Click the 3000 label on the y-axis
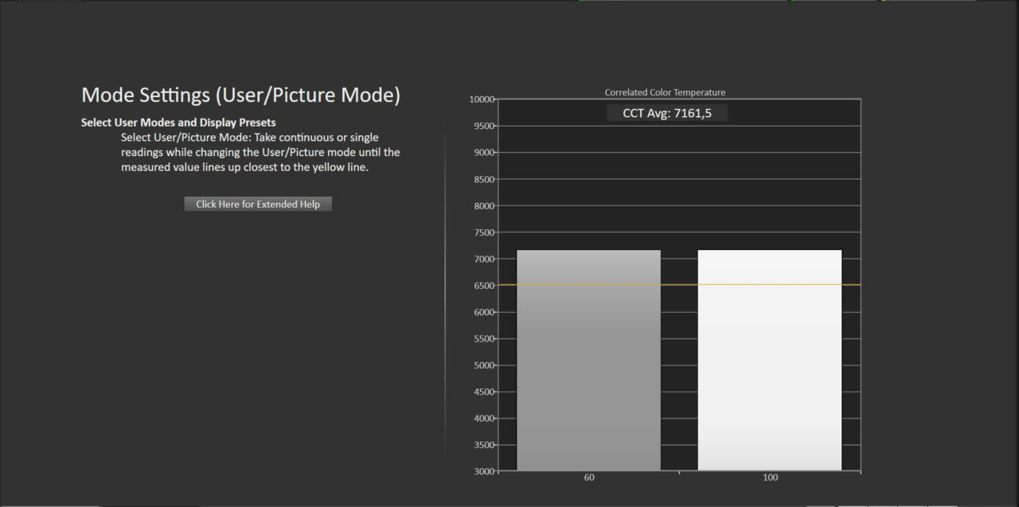 (x=483, y=472)
